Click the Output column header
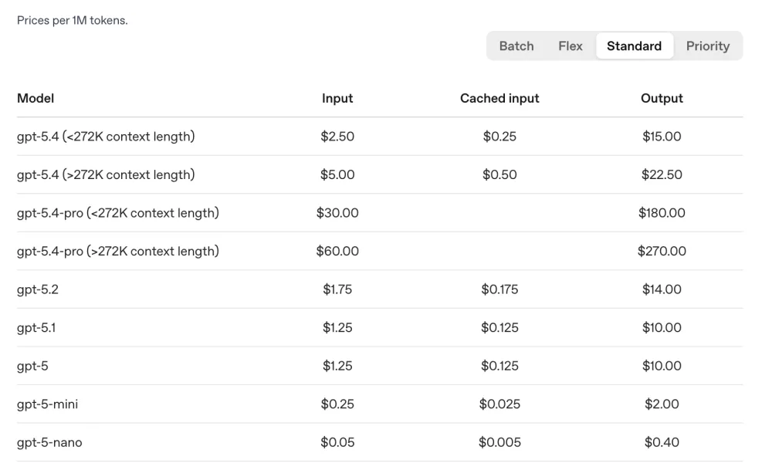 (x=661, y=98)
